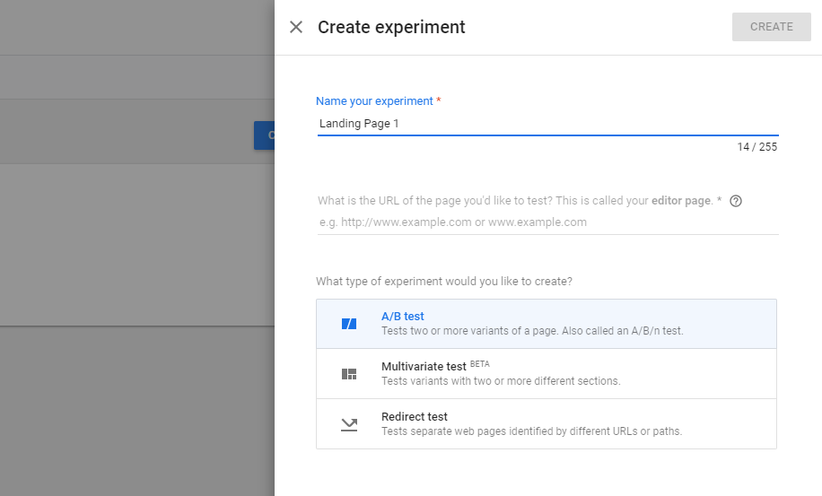
Task: Click the editor page URL input
Action: 547,222
